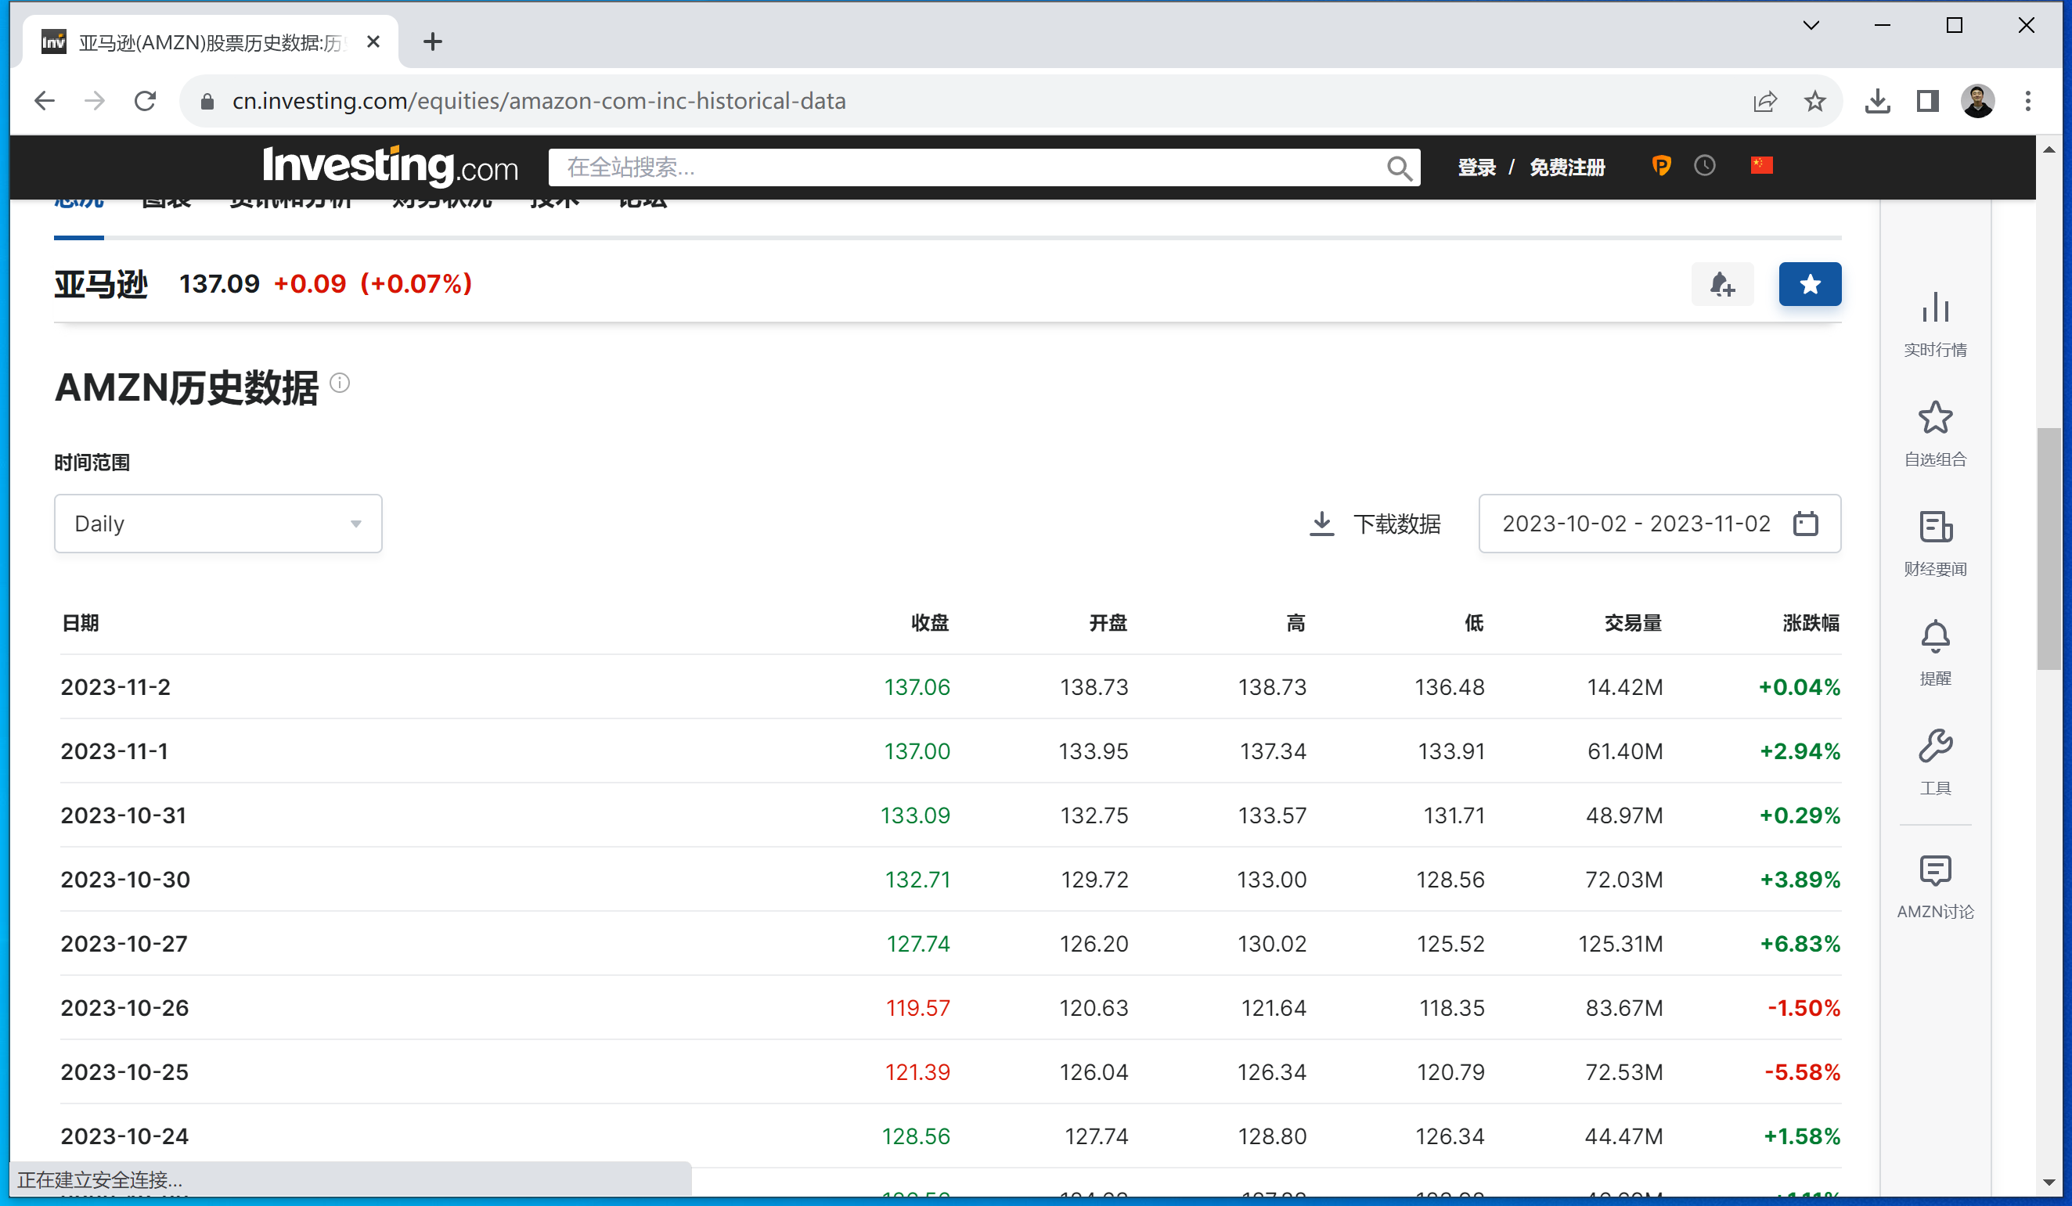Open the clock history icon
Viewport: 2072px width, 1206px height.
[1706, 166]
